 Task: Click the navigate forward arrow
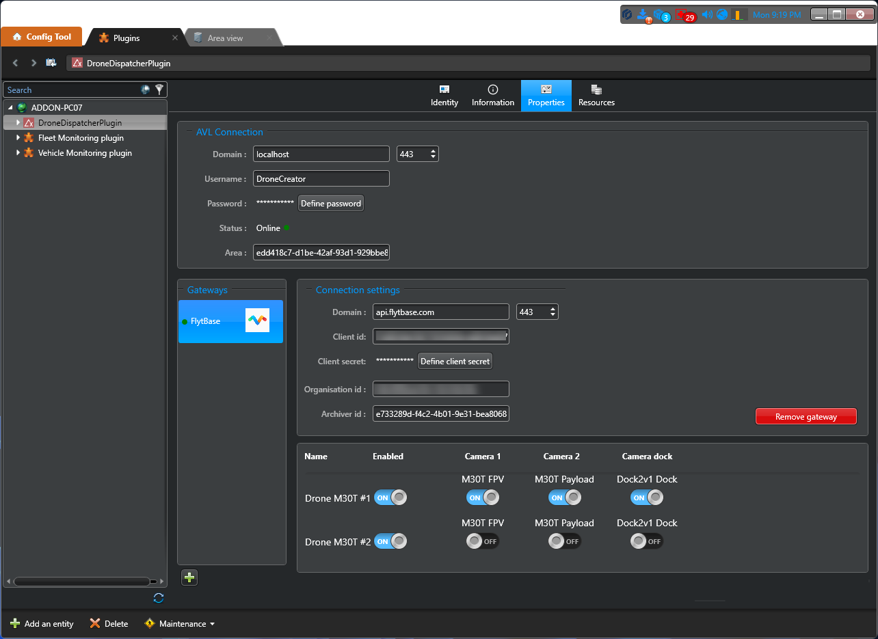(x=34, y=63)
